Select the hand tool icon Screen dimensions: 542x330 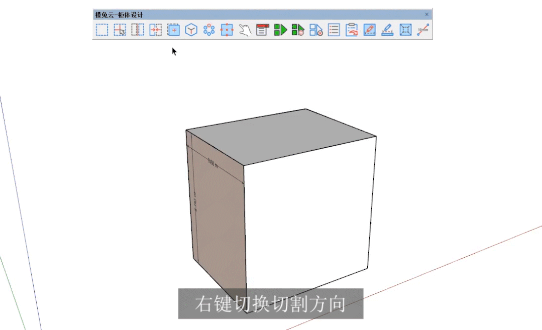pos(245,30)
